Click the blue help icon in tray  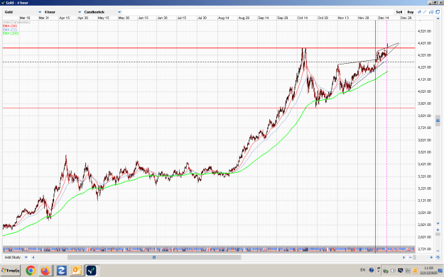[x=372, y=270]
